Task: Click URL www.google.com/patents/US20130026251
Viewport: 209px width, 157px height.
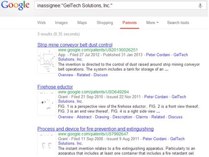Action: tap(98, 50)
